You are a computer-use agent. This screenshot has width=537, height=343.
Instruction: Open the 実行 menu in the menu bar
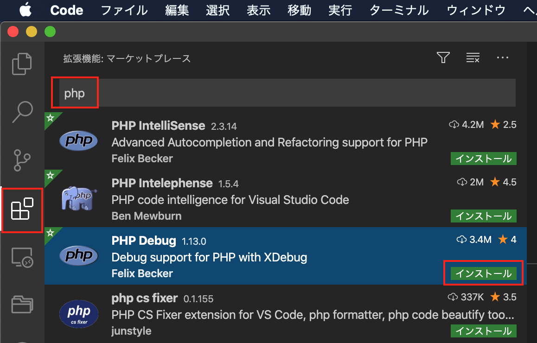pyautogui.click(x=340, y=10)
